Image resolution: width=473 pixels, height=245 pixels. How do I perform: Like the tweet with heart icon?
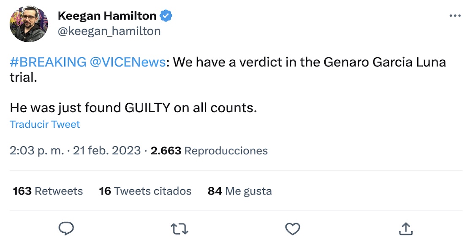tap(292, 229)
